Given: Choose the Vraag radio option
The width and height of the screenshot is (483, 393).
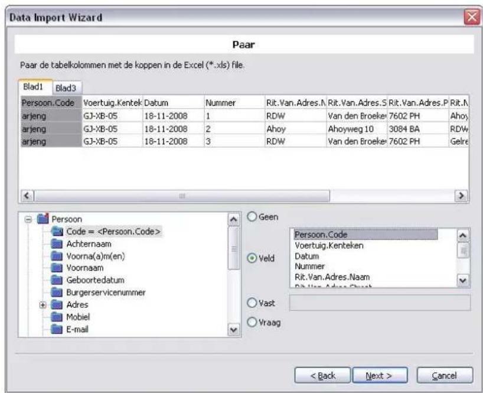Looking at the screenshot, I should (x=252, y=322).
